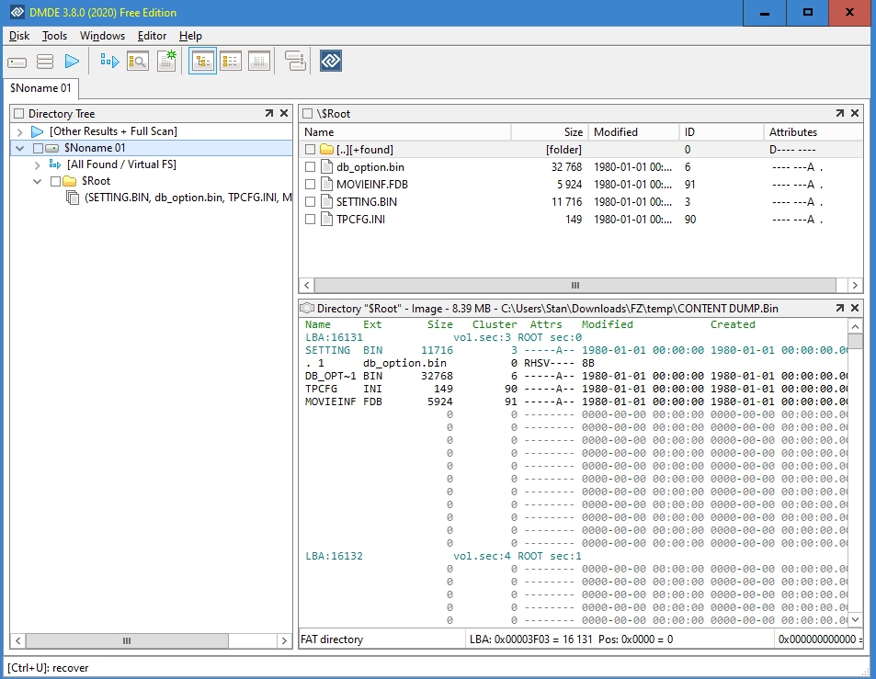876x679 pixels.
Task: Click the window cascade toolbar icon
Action: tap(295, 61)
